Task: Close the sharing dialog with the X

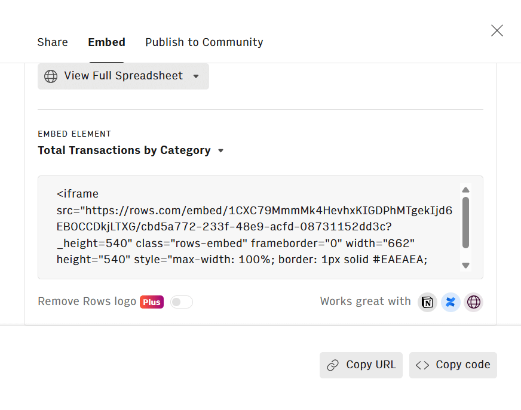Action: pos(497,30)
